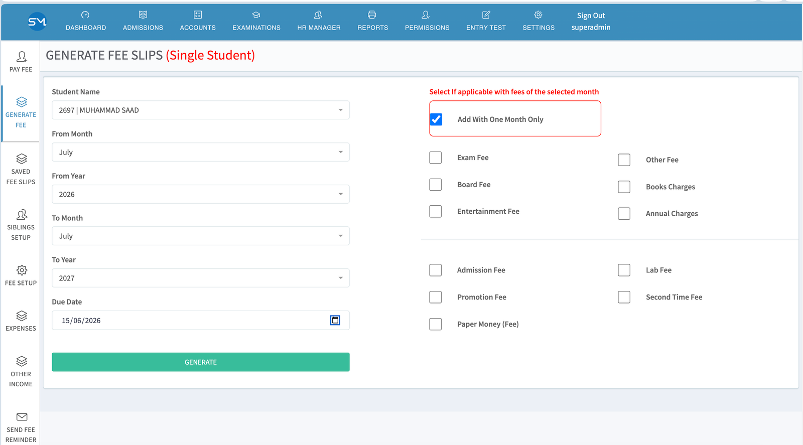Open HR MANAGER menu label
This screenshot has height=445, width=803.
click(x=319, y=28)
